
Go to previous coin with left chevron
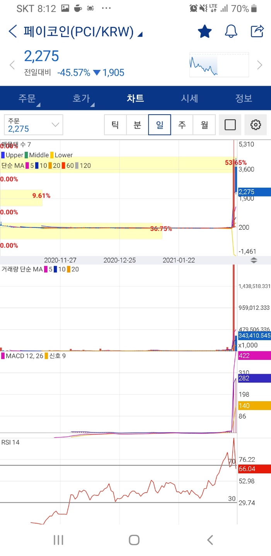(12, 65)
